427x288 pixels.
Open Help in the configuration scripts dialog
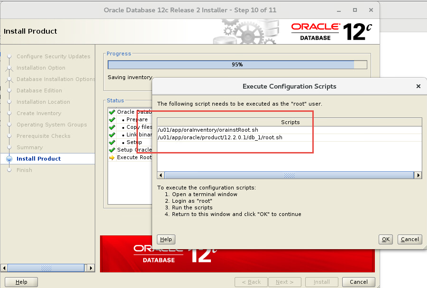point(166,239)
